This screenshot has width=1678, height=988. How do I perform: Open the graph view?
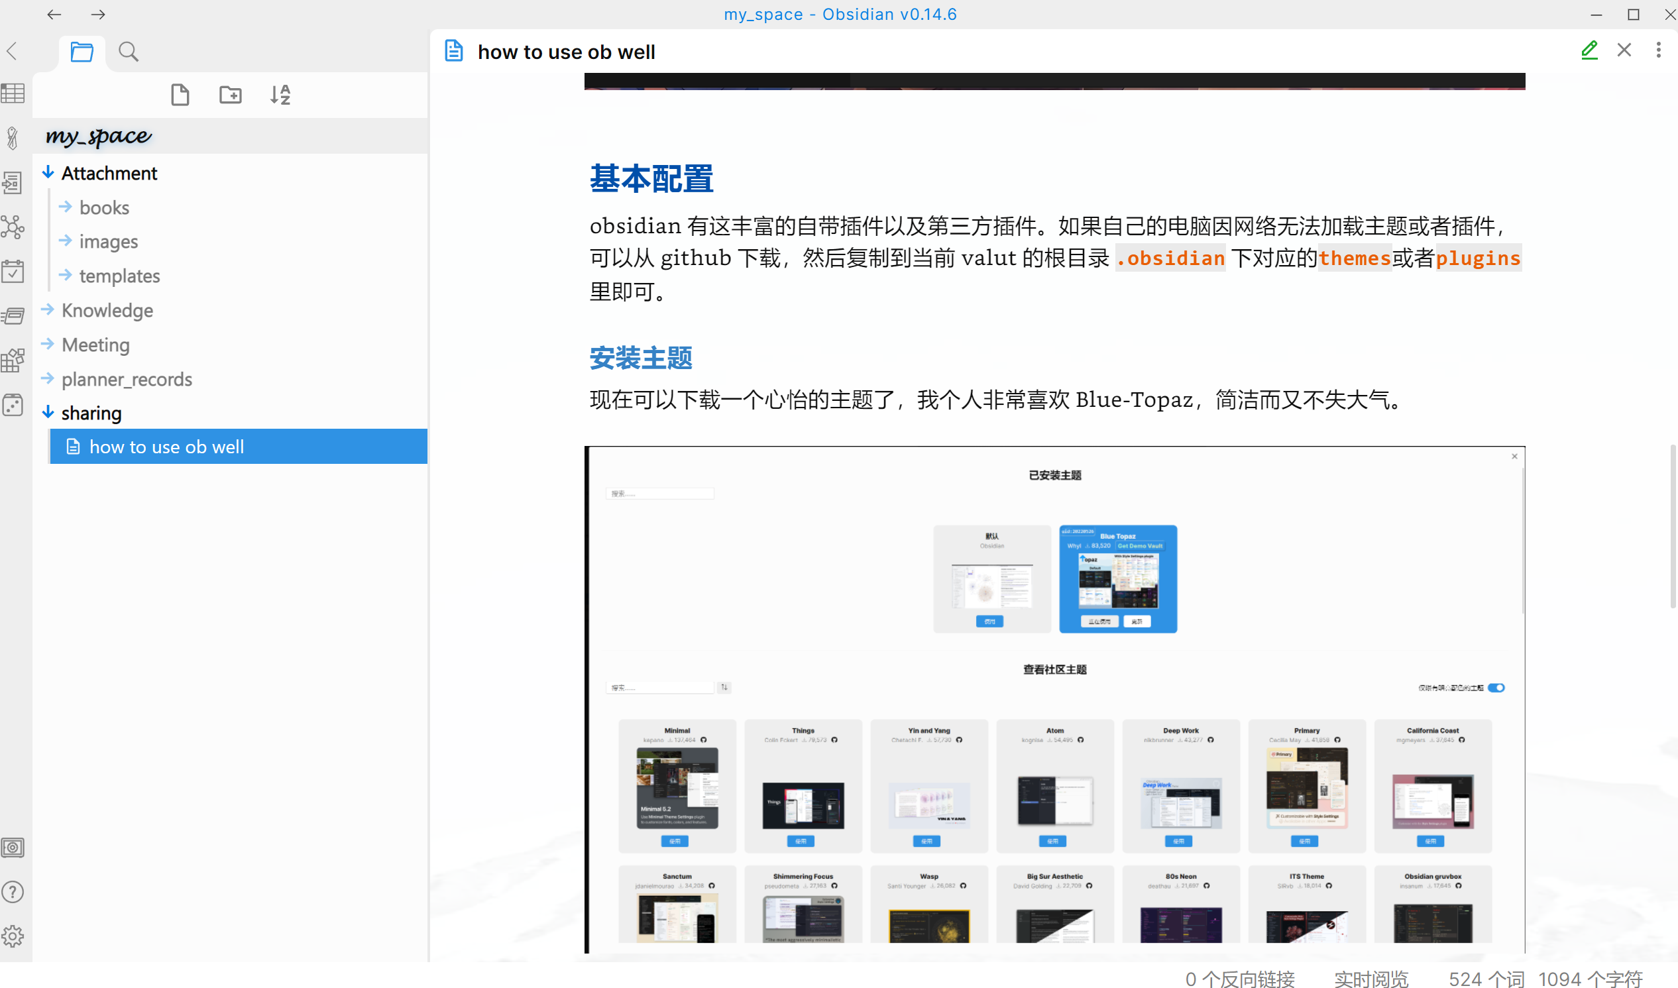coord(13,227)
